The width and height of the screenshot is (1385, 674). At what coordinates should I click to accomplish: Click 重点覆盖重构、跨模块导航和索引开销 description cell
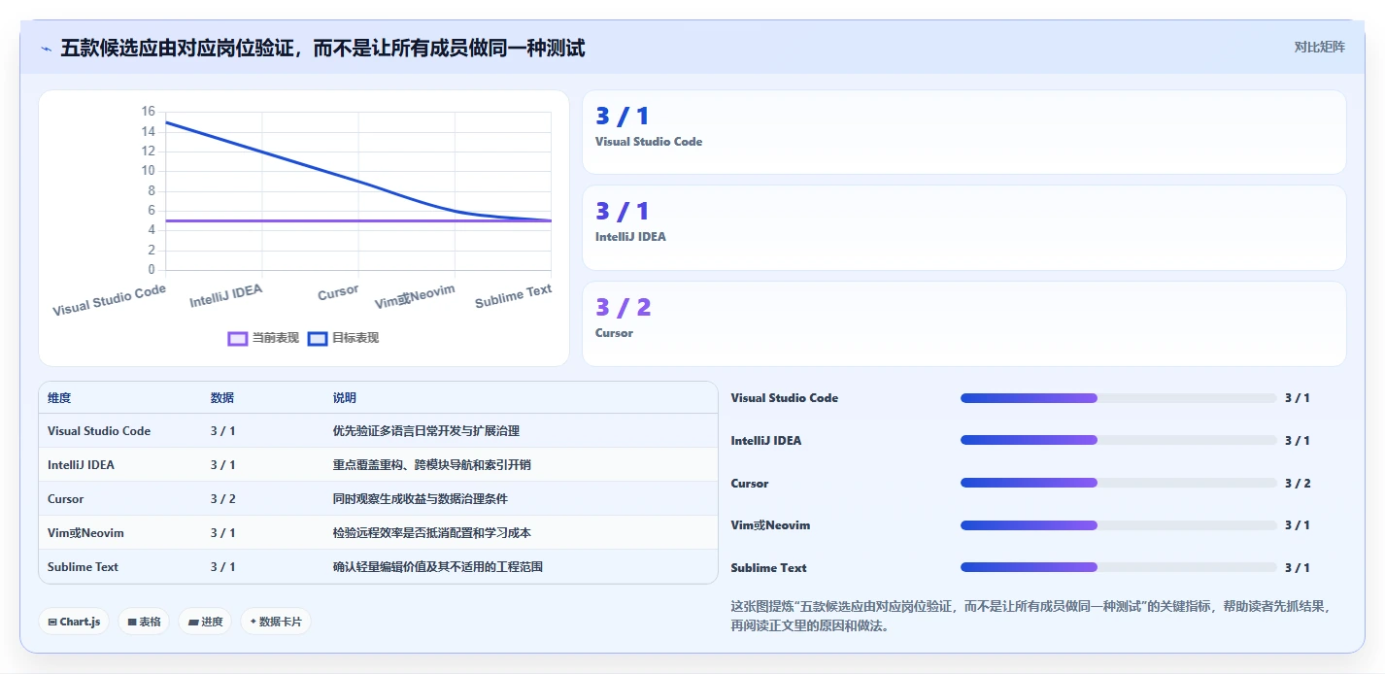(432, 465)
